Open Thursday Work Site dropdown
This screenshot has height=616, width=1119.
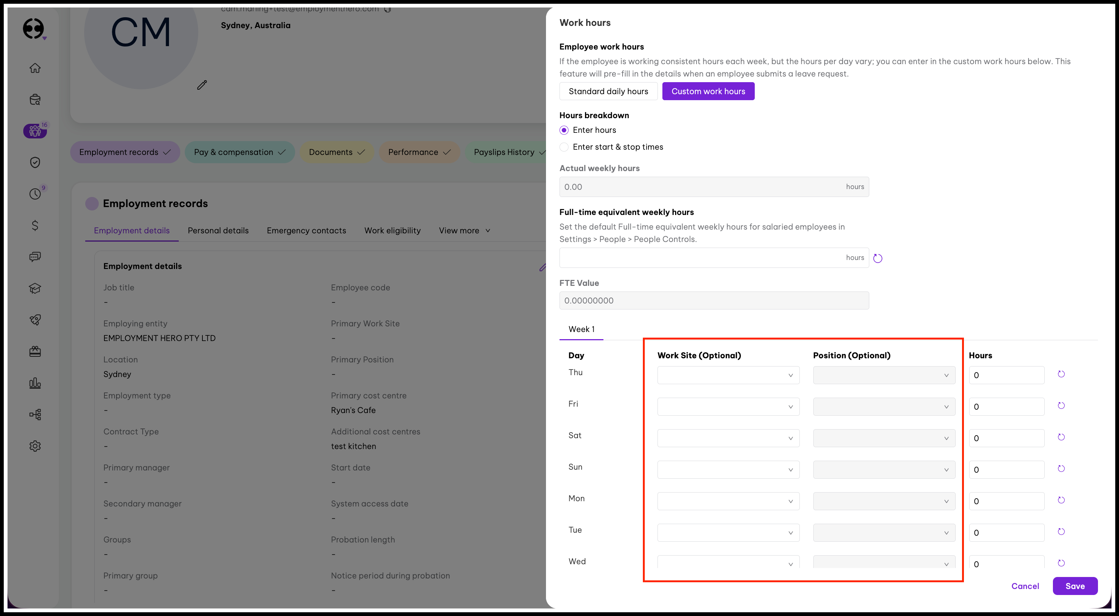click(728, 375)
